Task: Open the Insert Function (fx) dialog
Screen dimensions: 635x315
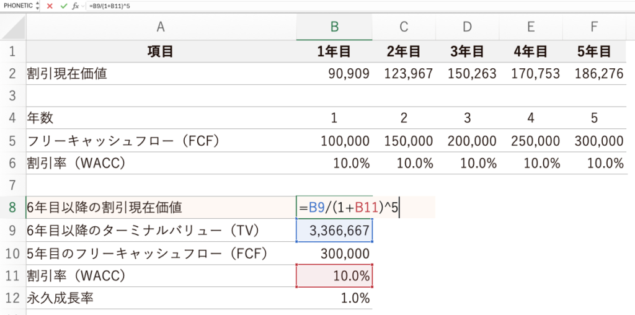Action: click(x=74, y=6)
